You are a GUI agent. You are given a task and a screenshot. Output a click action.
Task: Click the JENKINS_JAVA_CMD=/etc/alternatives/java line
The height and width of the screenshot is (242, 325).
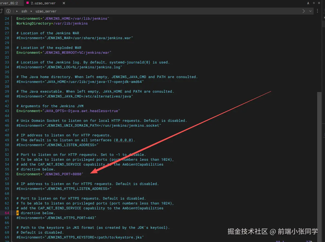(x=75, y=96)
